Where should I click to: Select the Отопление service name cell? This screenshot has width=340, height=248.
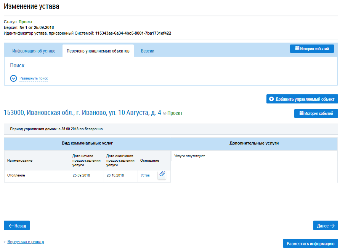coord(16,175)
